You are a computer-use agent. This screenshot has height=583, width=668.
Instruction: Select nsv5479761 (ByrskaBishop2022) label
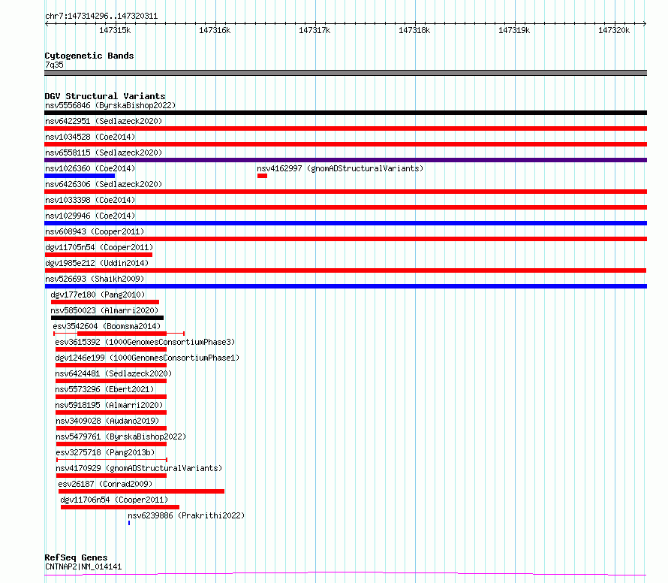(121, 436)
